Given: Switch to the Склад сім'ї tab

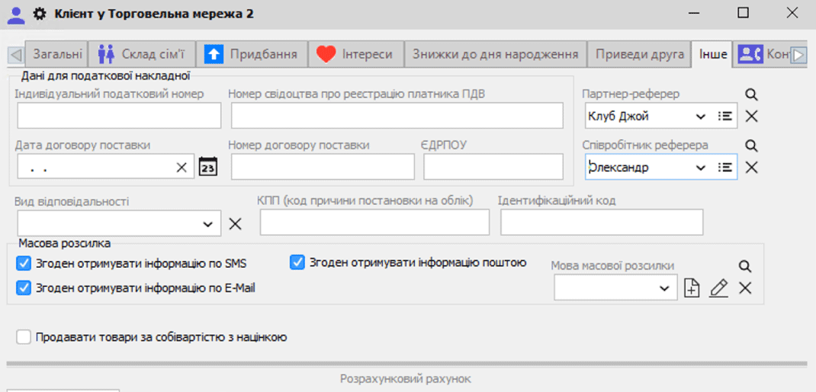Looking at the screenshot, I should (142, 54).
